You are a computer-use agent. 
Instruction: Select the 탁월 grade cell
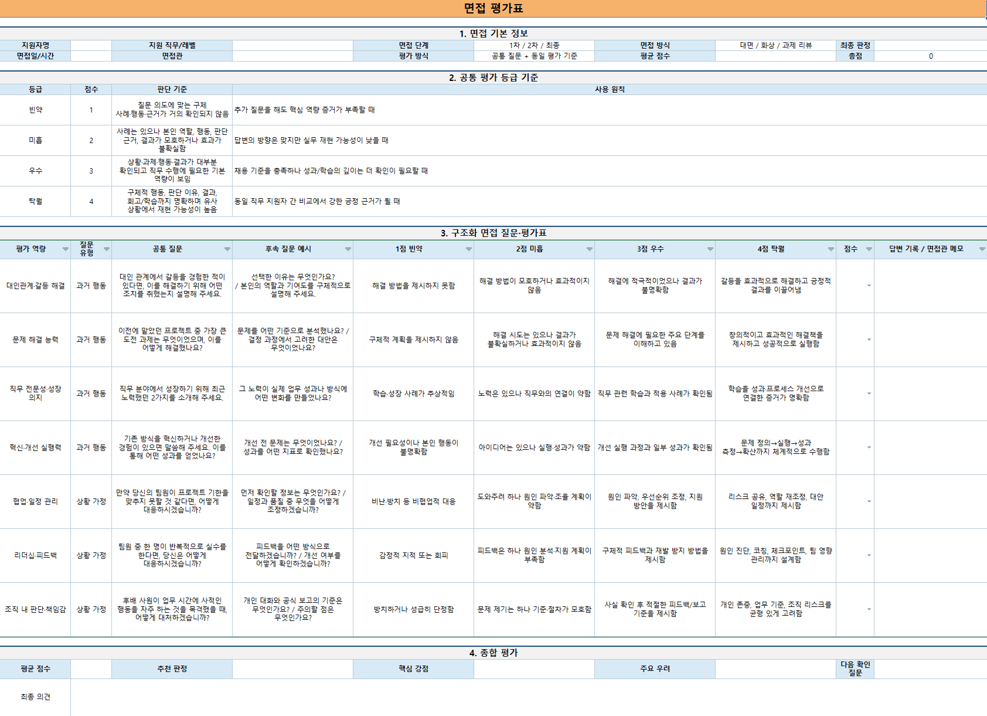pos(35,202)
